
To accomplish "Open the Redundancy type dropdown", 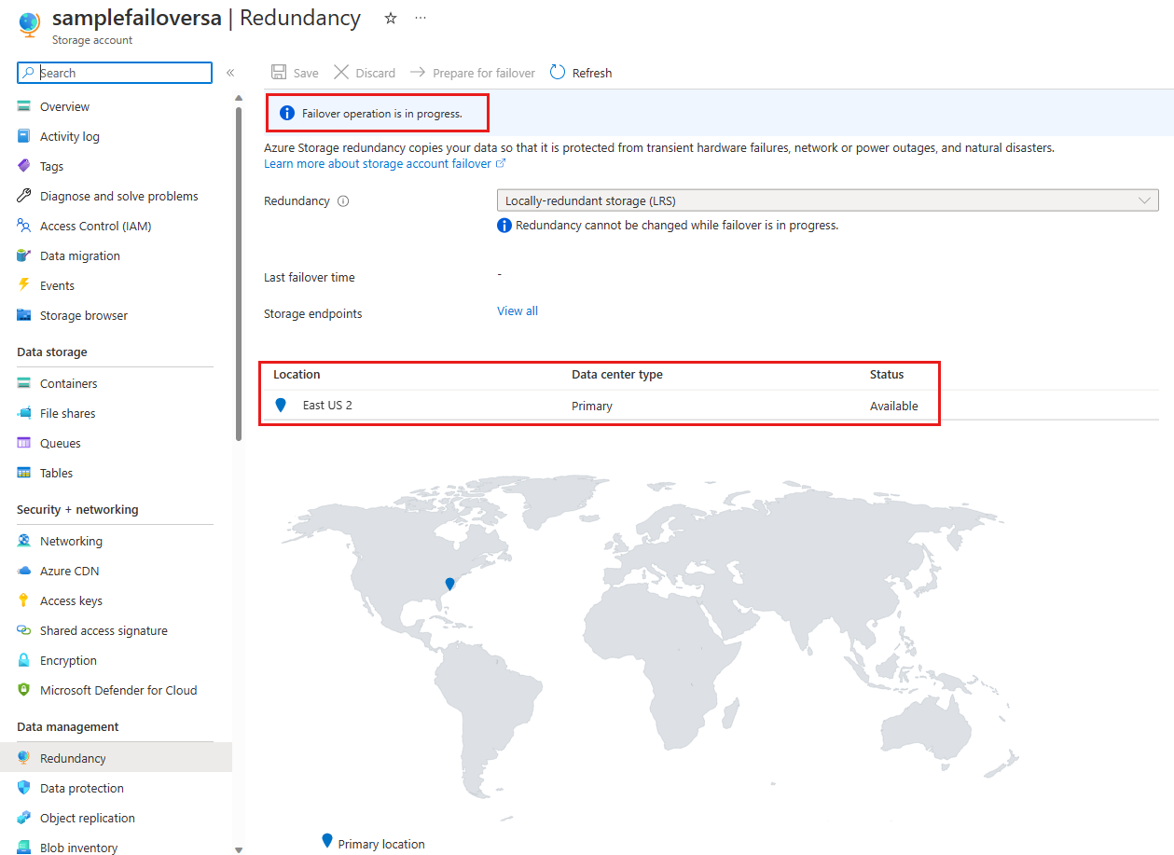I will click(827, 200).
